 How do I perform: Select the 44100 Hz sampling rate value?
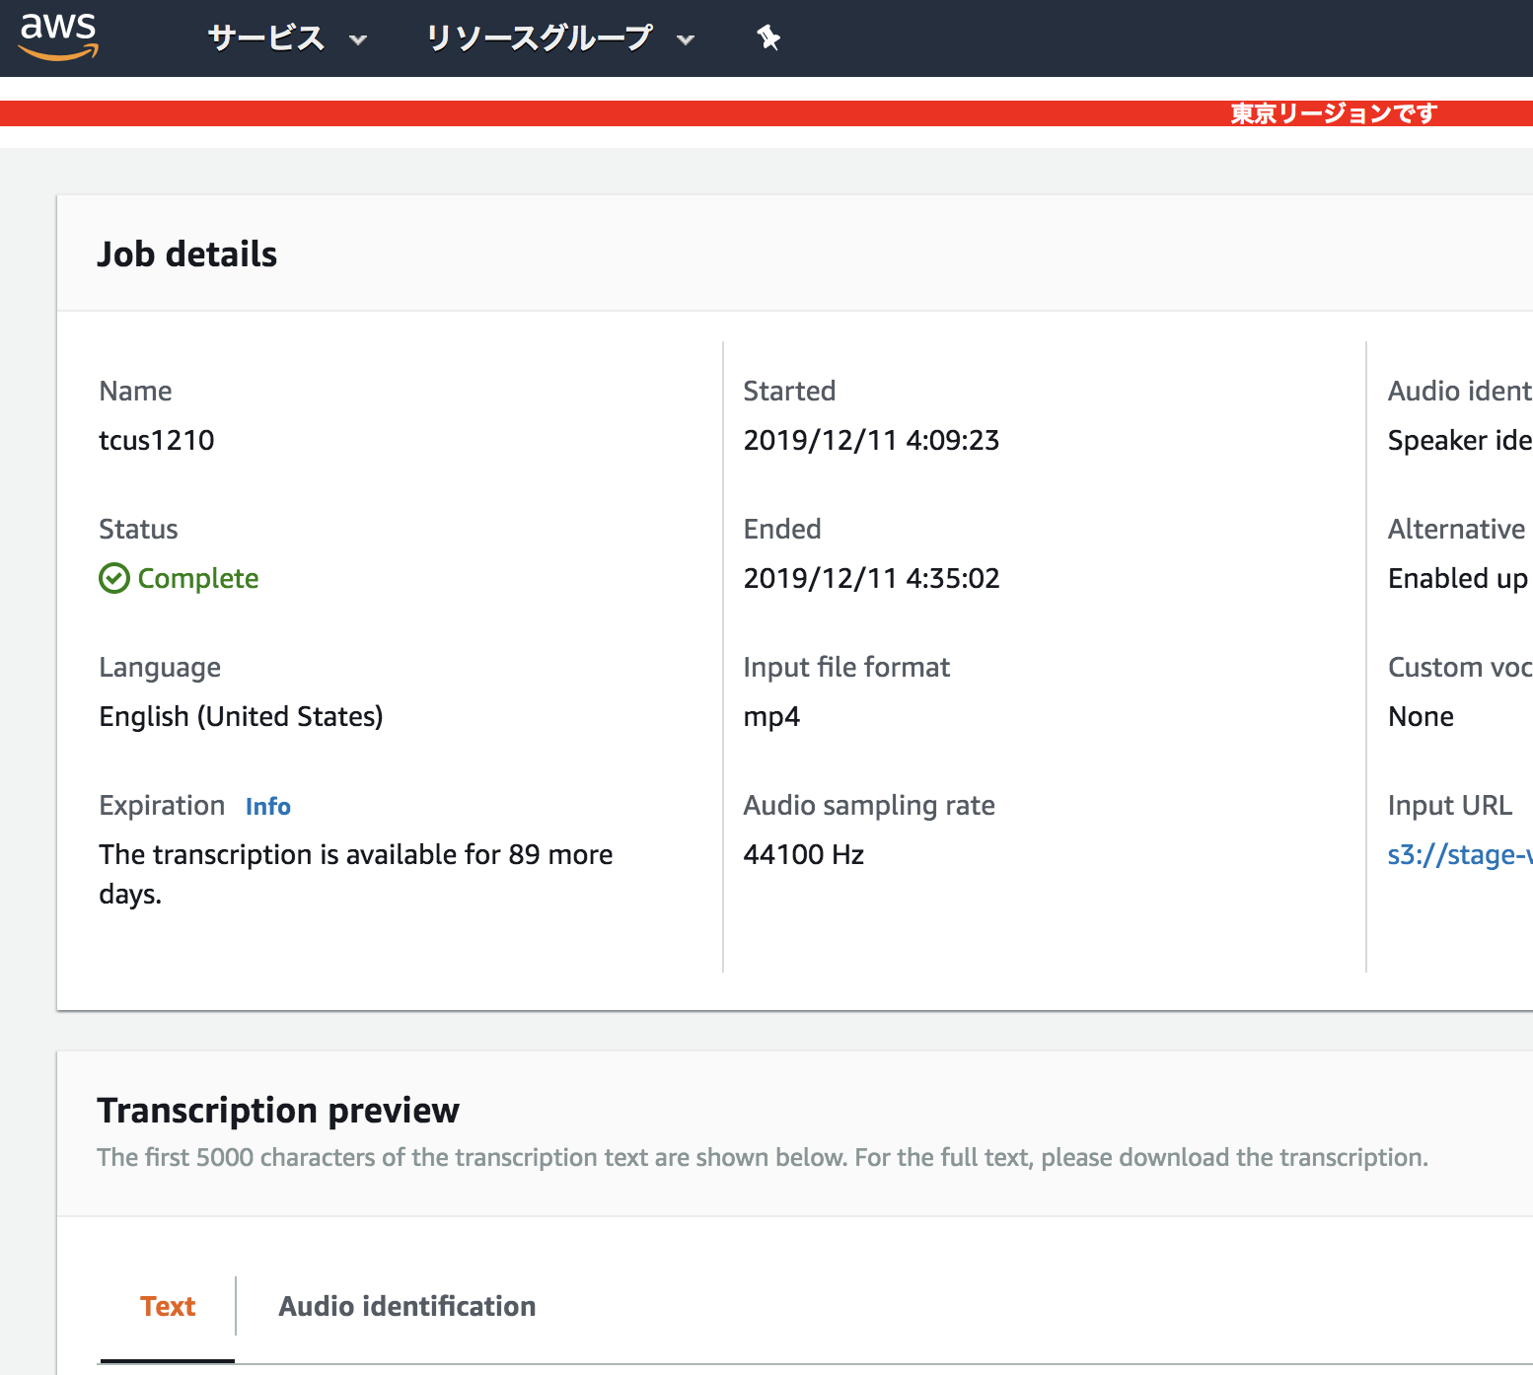[804, 854]
